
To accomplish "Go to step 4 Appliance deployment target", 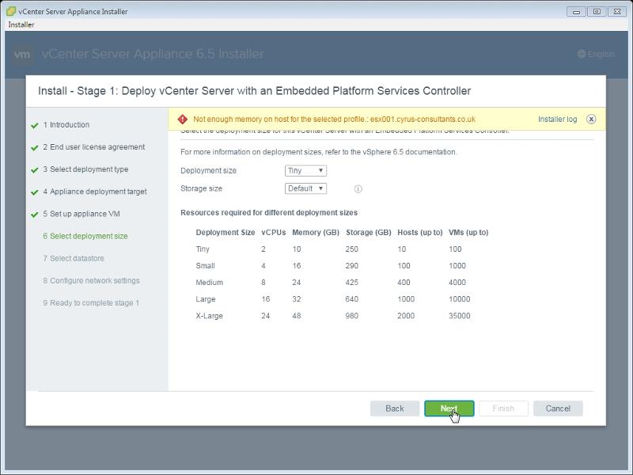I will click(x=95, y=192).
